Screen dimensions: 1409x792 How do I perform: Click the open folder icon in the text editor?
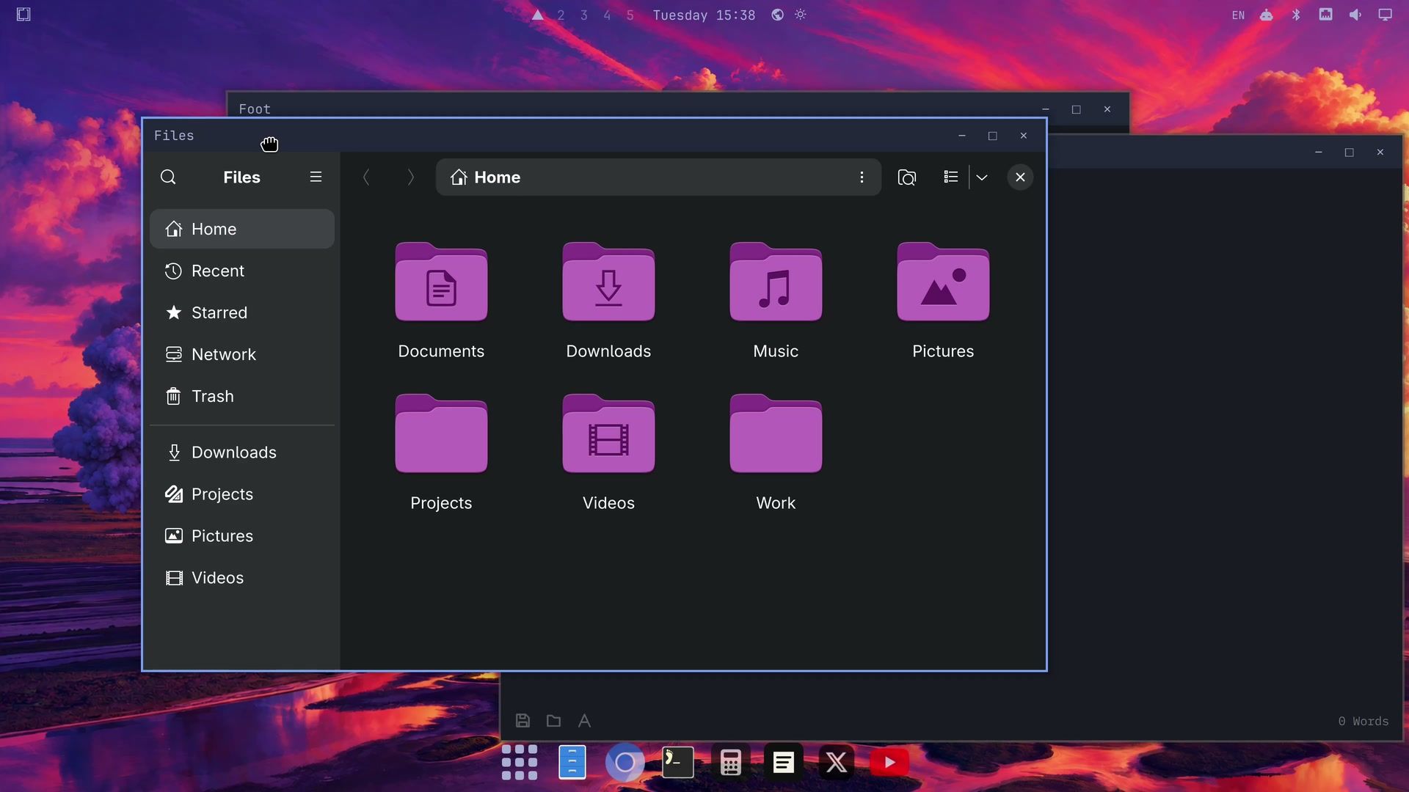[554, 721]
